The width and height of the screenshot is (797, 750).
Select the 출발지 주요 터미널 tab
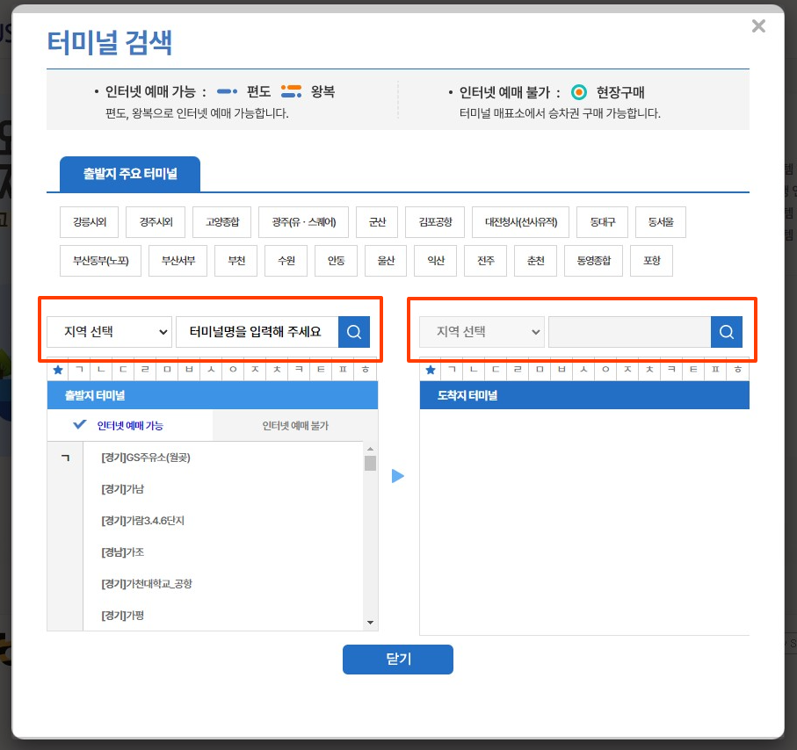130,174
